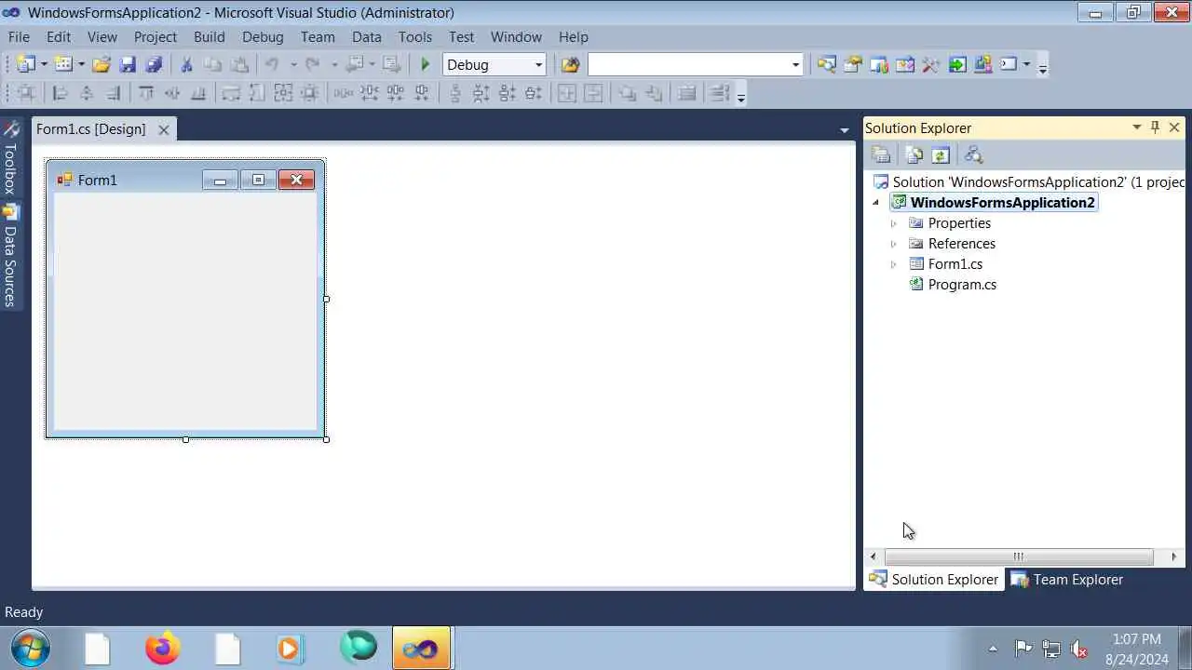Open the active documents list dropdown arrow
The image size is (1192, 670).
coord(845,130)
